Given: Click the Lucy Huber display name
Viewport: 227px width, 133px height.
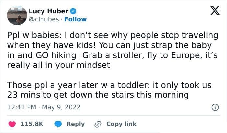Looking at the screenshot, I should (x=49, y=11).
